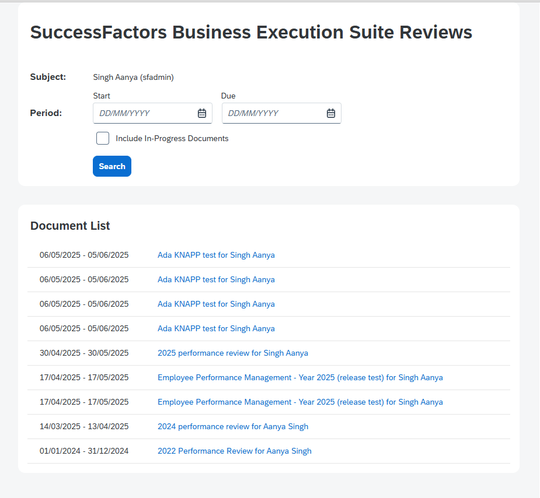Open 2024 performance review for Aanya Singh
540x498 pixels.
(x=233, y=426)
